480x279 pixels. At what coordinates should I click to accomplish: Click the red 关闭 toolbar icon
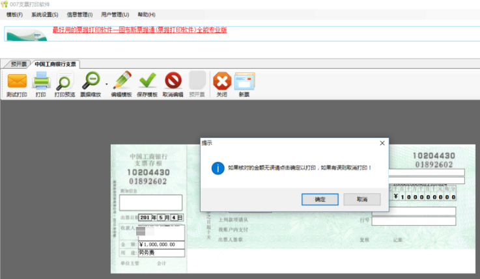point(222,81)
